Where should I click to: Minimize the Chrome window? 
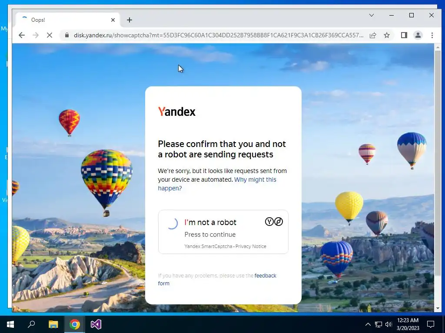click(392, 15)
